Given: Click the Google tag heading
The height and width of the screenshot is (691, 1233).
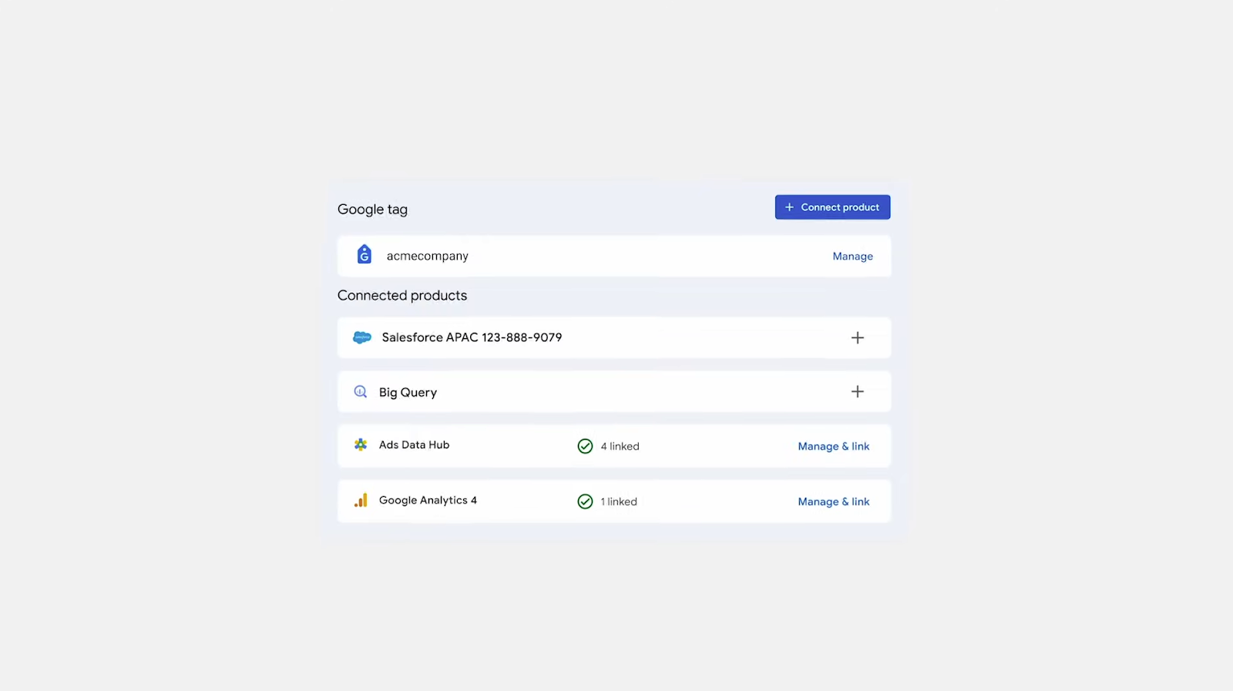Looking at the screenshot, I should click(x=372, y=210).
